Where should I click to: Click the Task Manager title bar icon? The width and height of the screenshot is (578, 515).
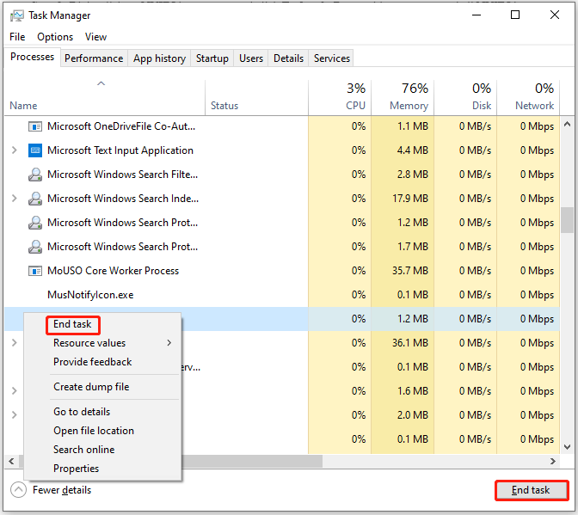click(x=16, y=15)
